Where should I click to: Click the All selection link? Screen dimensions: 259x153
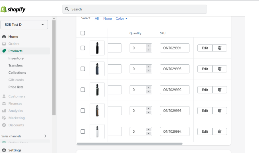pos(97,18)
